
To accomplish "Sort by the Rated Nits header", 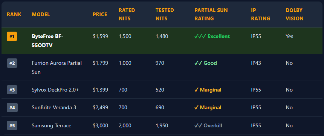I will point(127,14).
